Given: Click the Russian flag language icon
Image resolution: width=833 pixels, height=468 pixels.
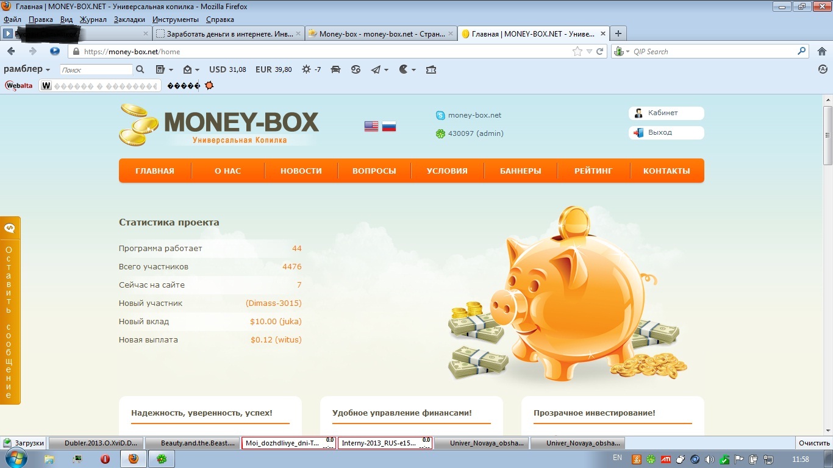Looking at the screenshot, I should point(389,126).
